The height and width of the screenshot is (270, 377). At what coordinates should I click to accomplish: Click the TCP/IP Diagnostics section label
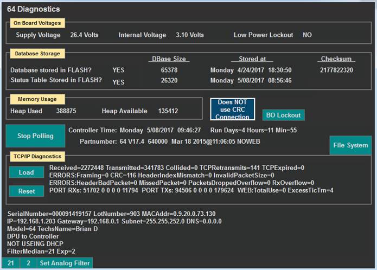[x=37, y=157]
